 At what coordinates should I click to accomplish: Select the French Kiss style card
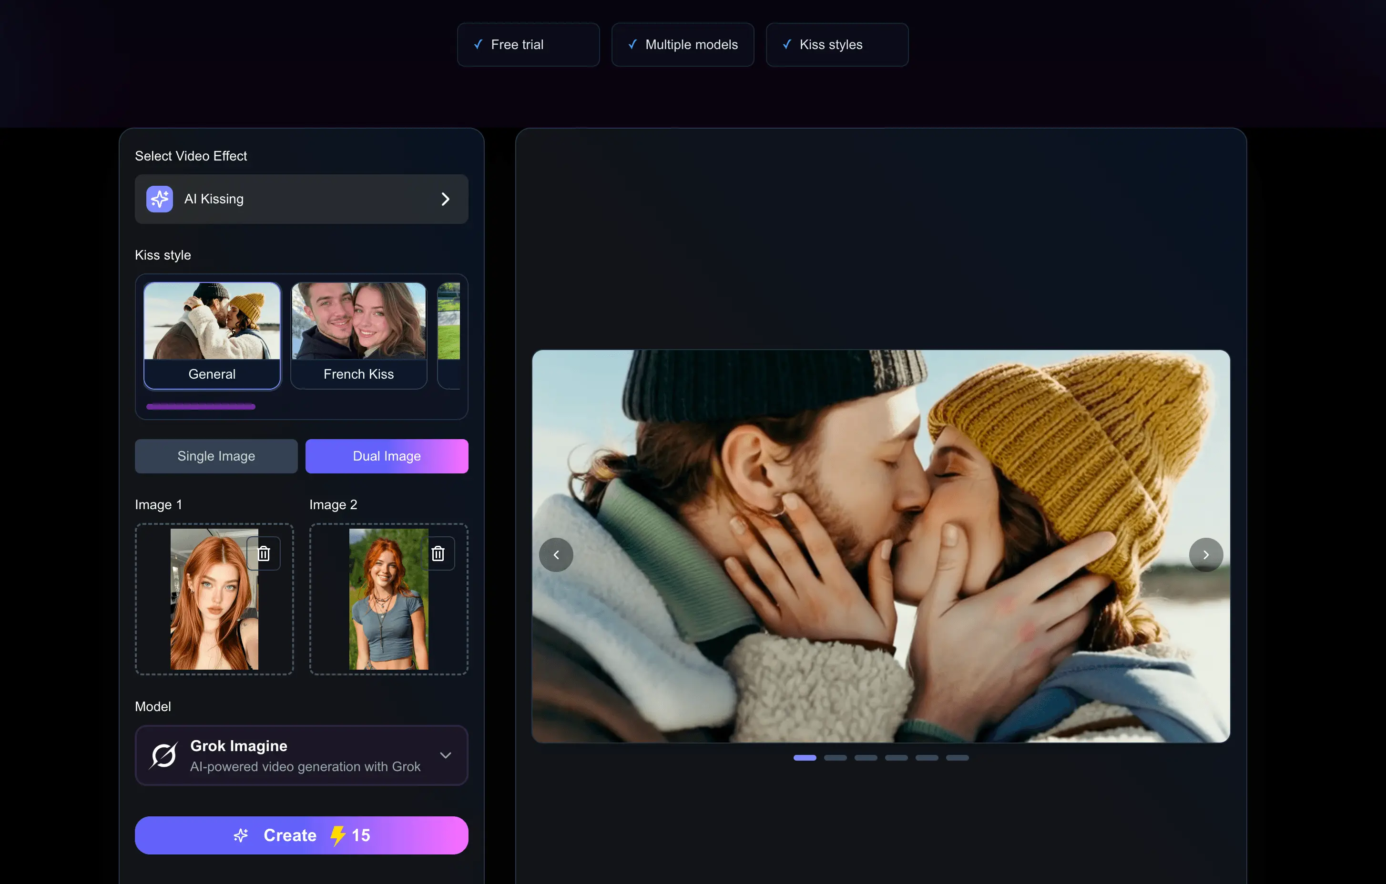click(x=358, y=335)
